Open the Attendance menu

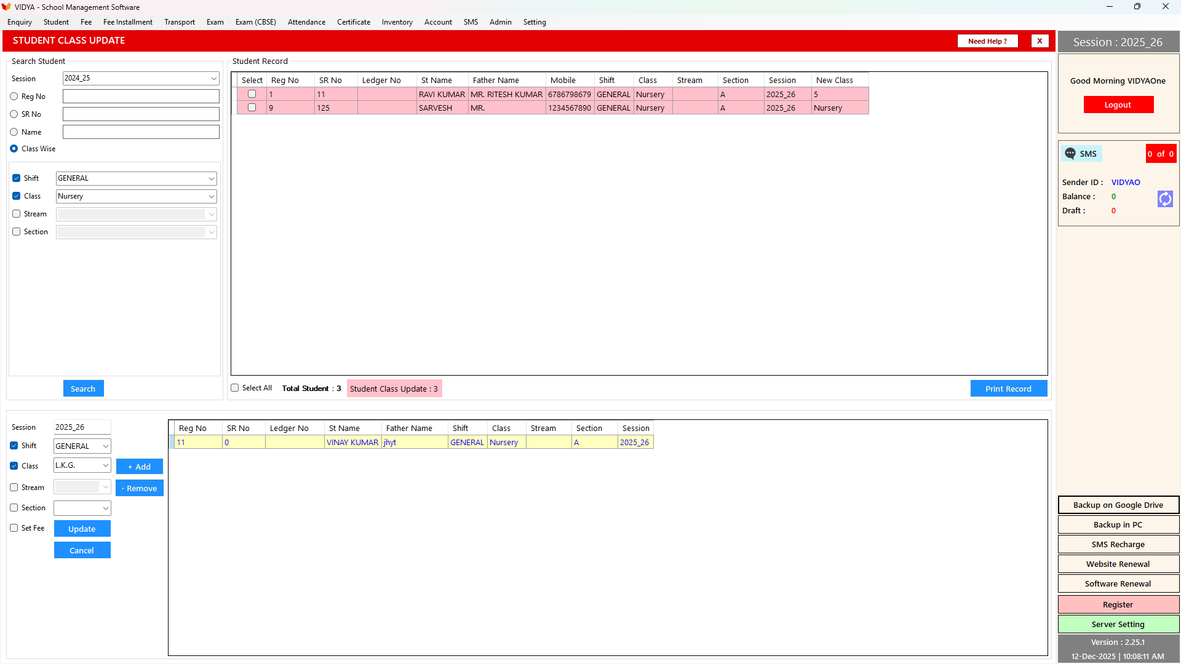(306, 22)
